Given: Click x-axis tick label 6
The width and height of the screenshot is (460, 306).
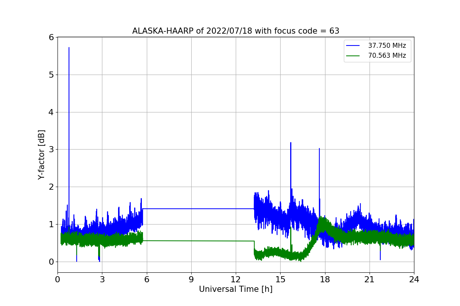Looking at the screenshot, I should pyautogui.click(x=147, y=280).
